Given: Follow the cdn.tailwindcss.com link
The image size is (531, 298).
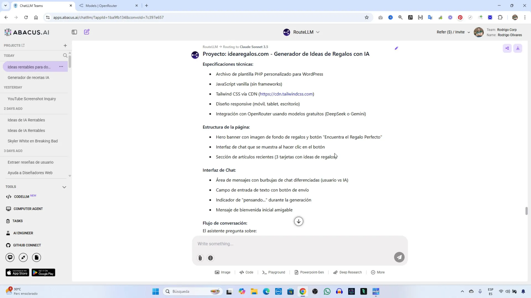Looking at the screenshot, I should pos(286,94).
